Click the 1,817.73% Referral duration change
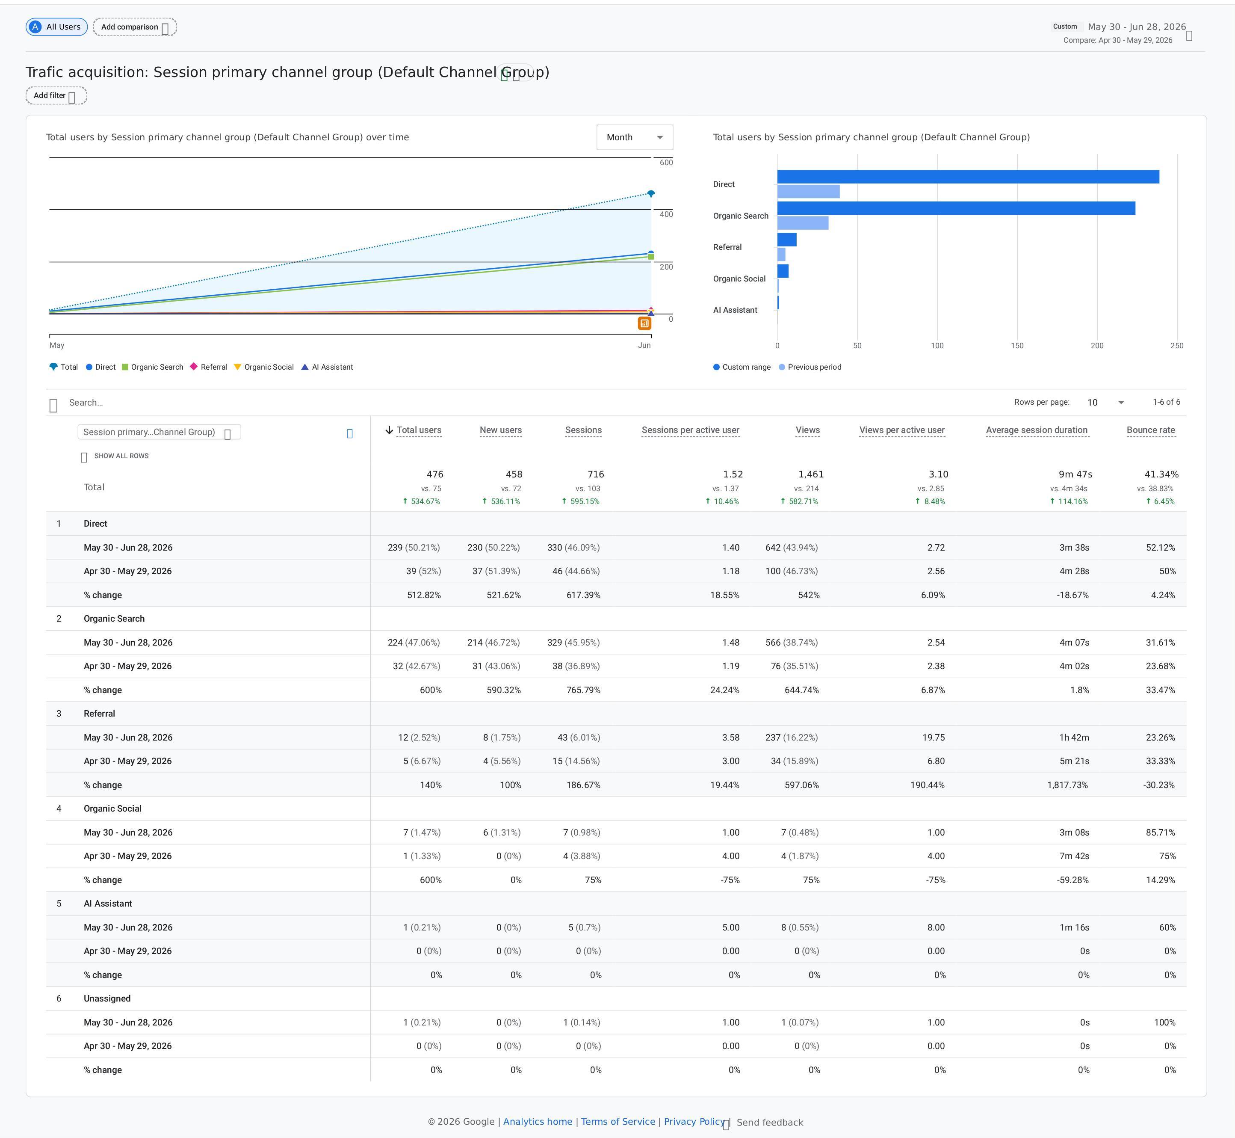 (x=1067, y=785)
